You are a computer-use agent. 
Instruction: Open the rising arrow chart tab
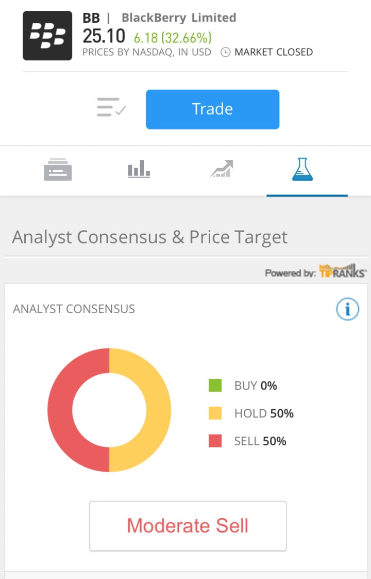(222, 169)
